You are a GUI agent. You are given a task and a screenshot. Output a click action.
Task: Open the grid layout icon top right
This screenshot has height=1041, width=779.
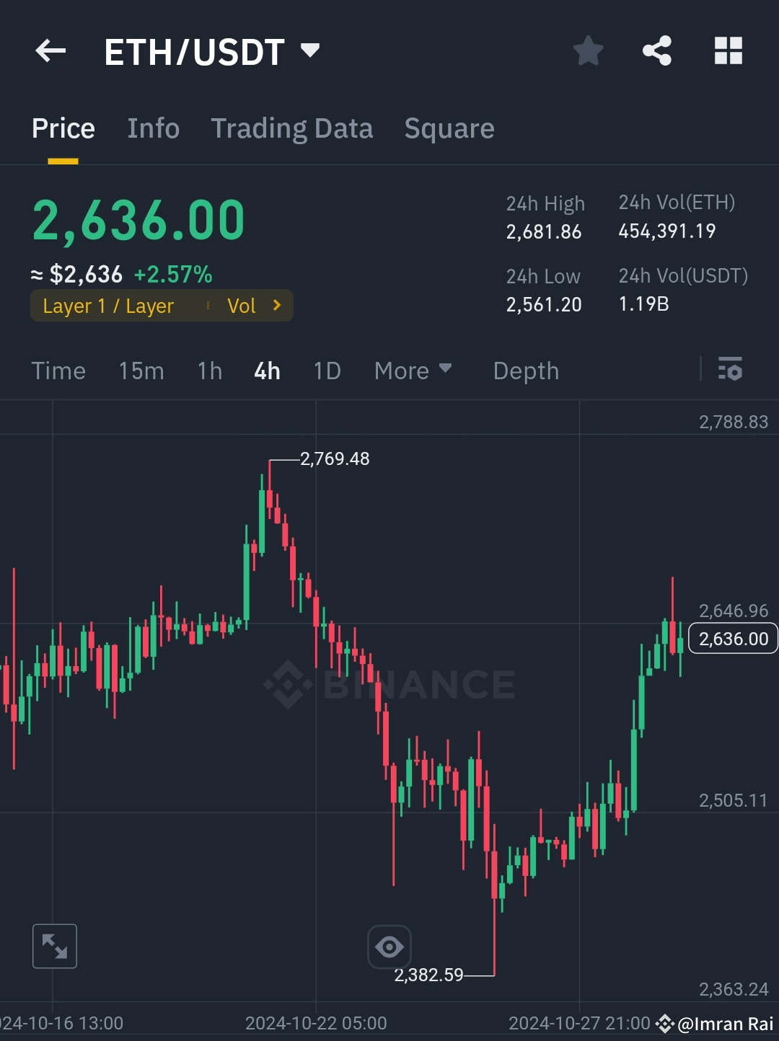pyautogui.click(x=729, y=50)
